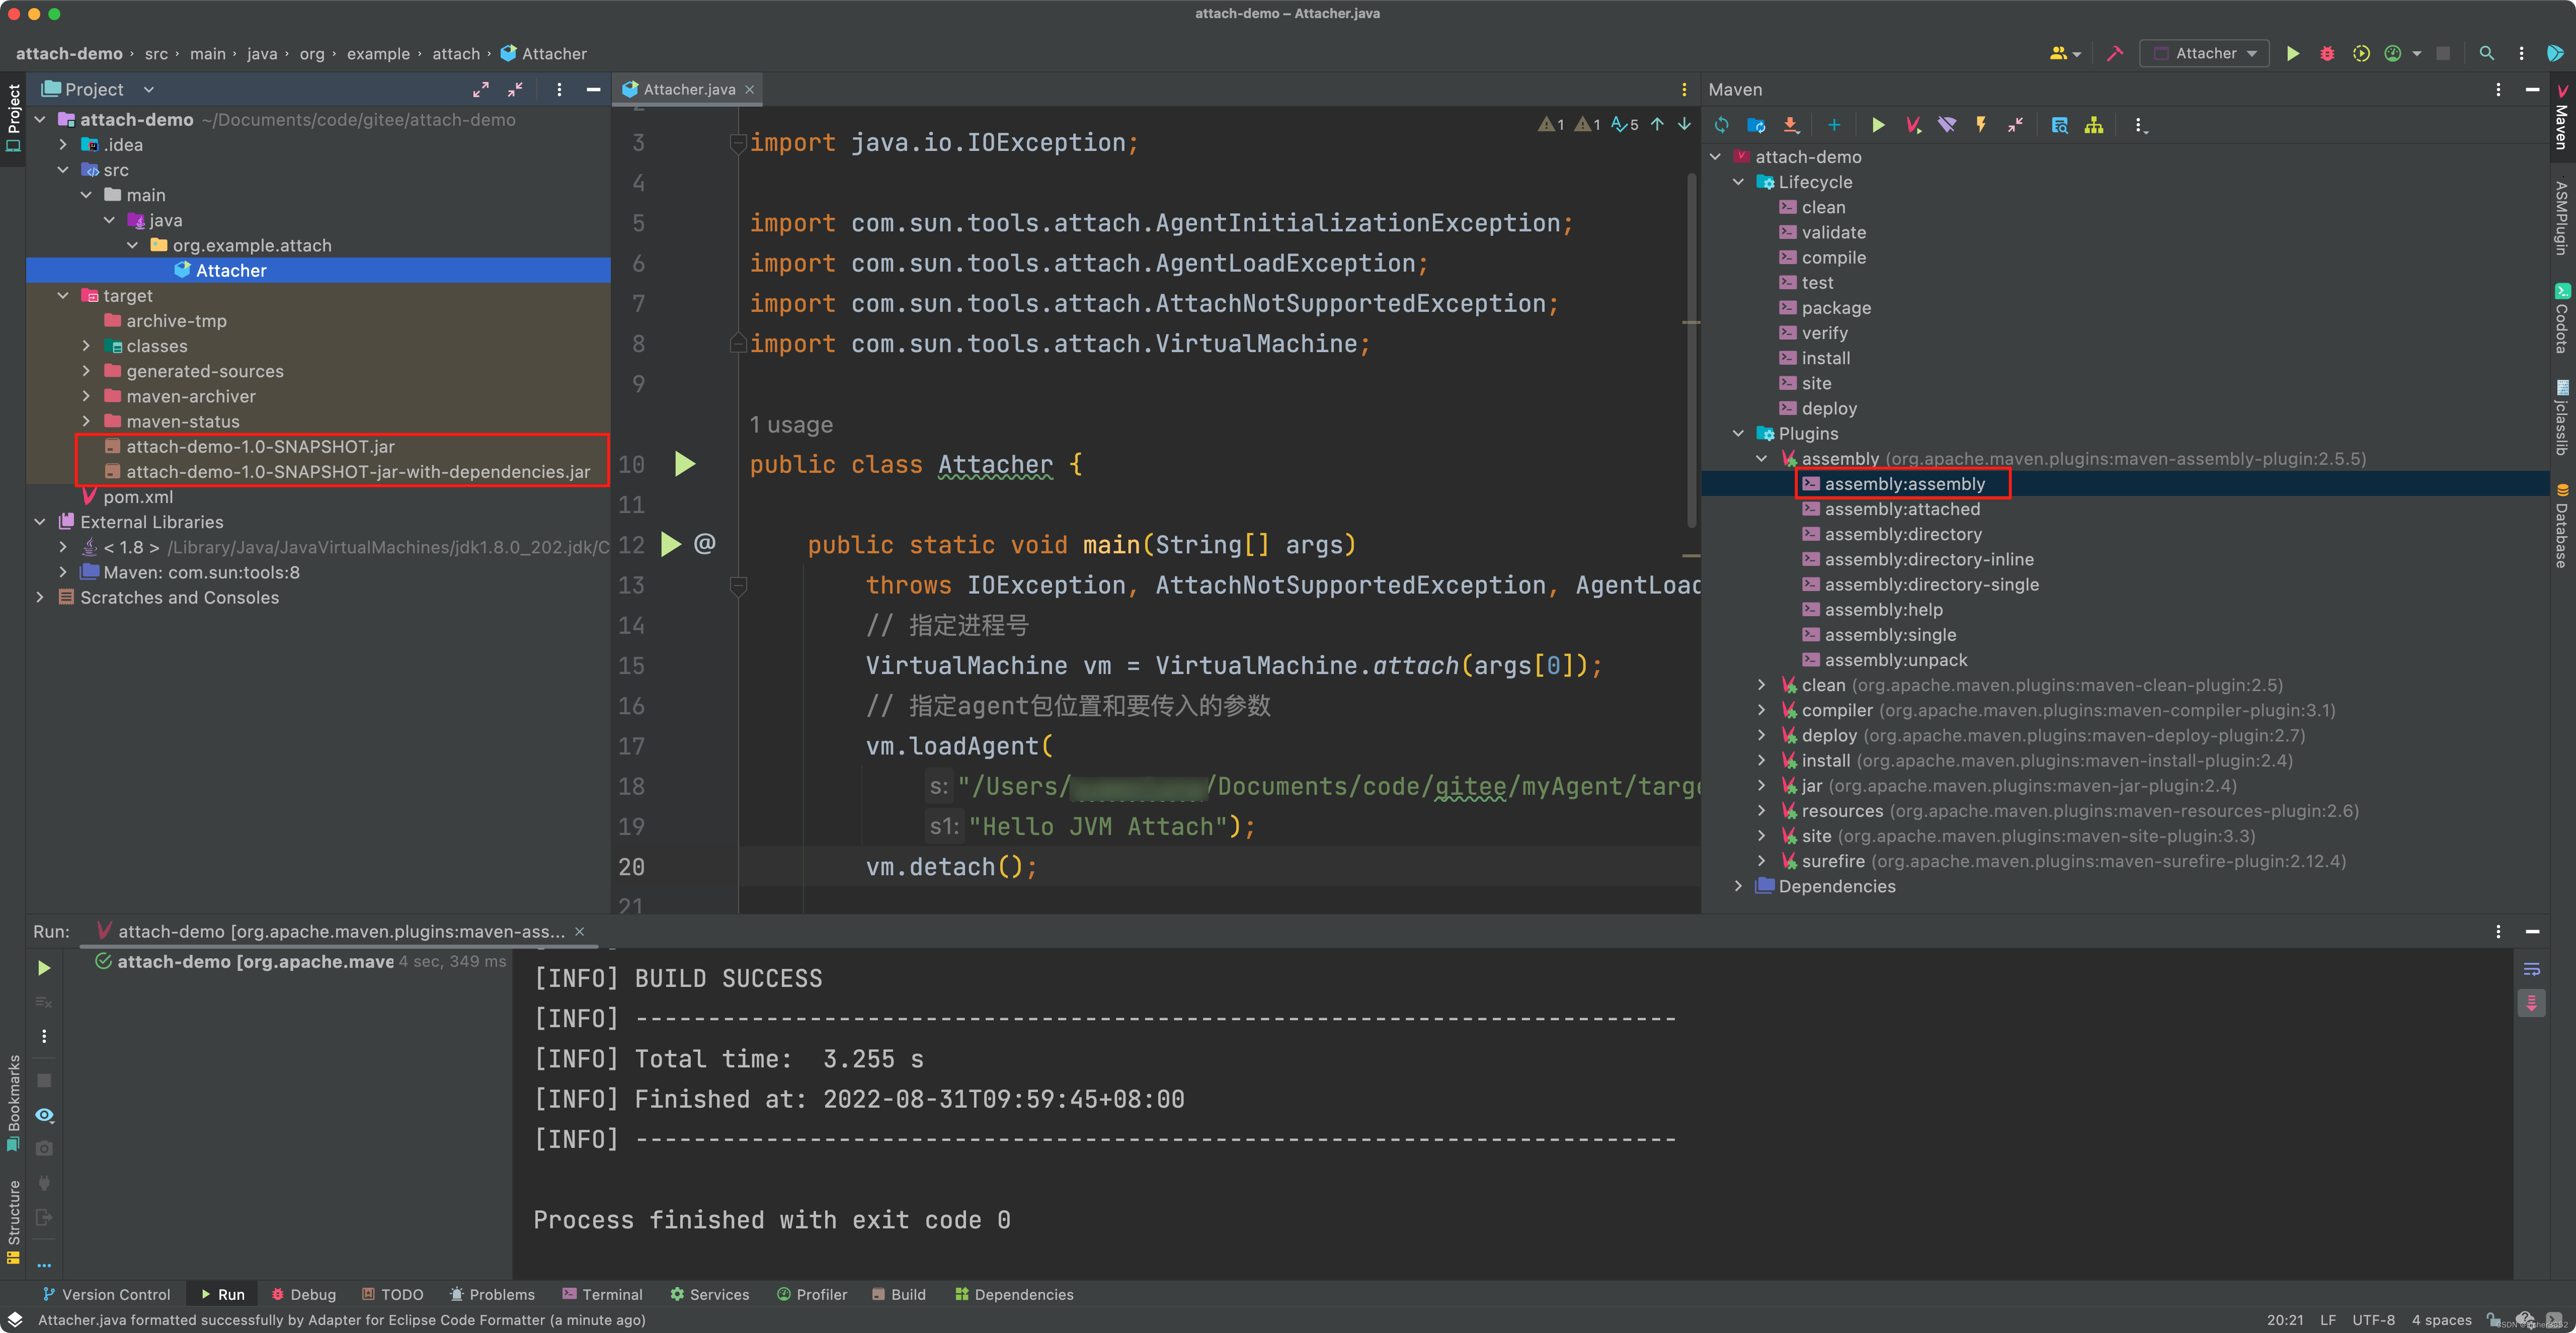Click the Search Everywhere magnifier icon

pos(2486,54)
